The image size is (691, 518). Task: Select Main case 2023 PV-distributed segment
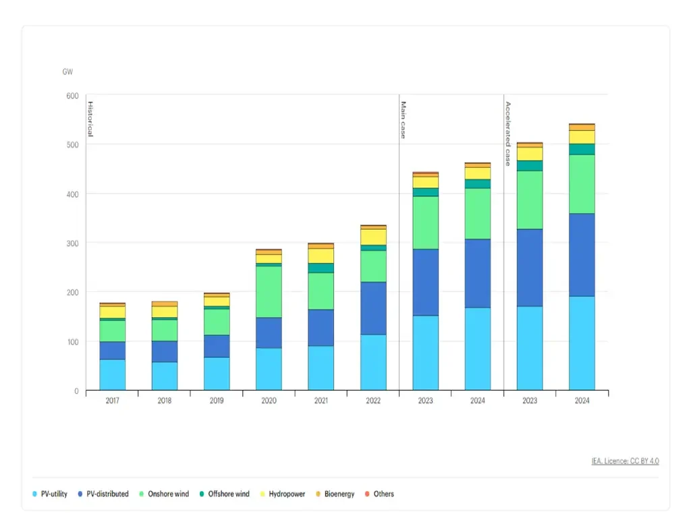(425, 282)
